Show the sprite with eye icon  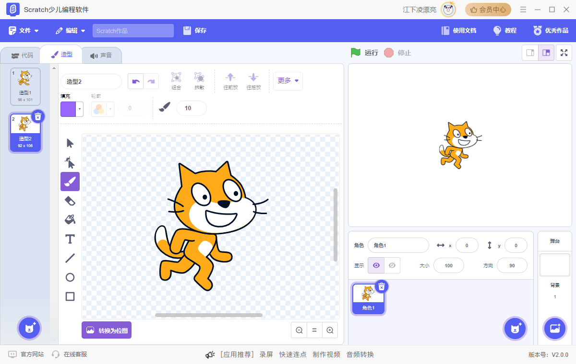pos(376,265)
